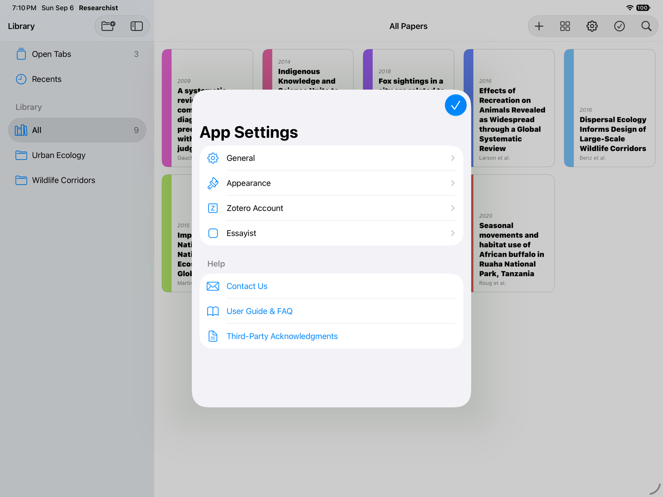
Task: Open Dispersal Ecology paper card
Action: click(x=610, y=108)
